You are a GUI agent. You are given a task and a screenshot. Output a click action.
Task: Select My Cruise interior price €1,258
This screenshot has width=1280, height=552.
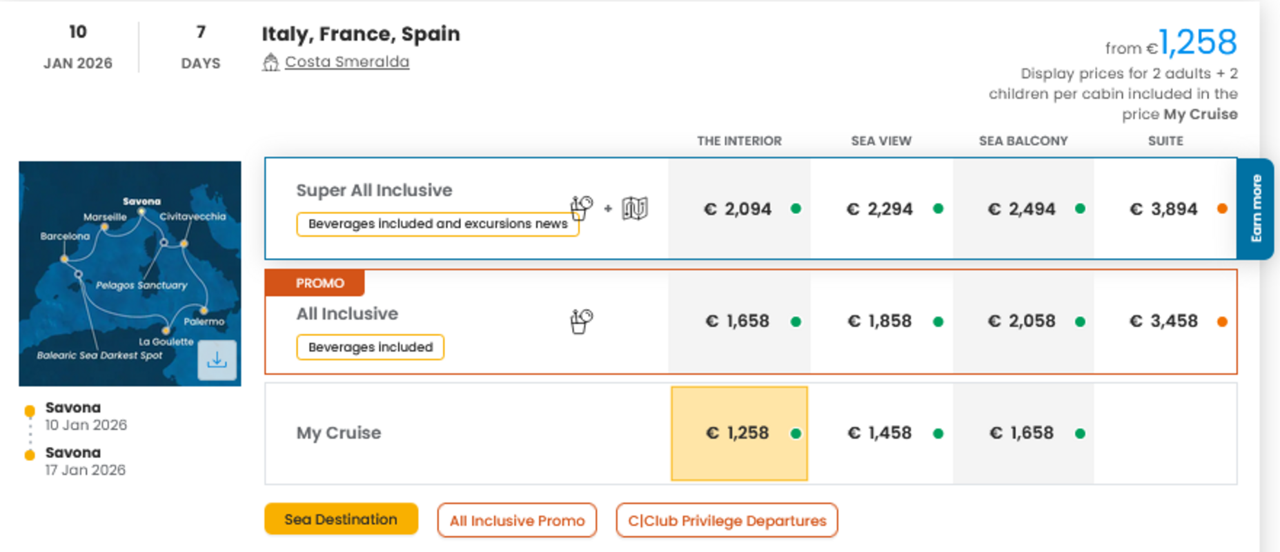(x=738, y=433)
